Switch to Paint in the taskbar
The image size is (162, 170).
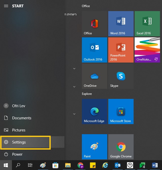43,165
